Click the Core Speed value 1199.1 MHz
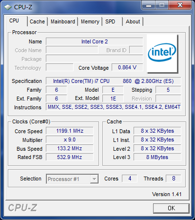195x220 pixels. (70, 131)
